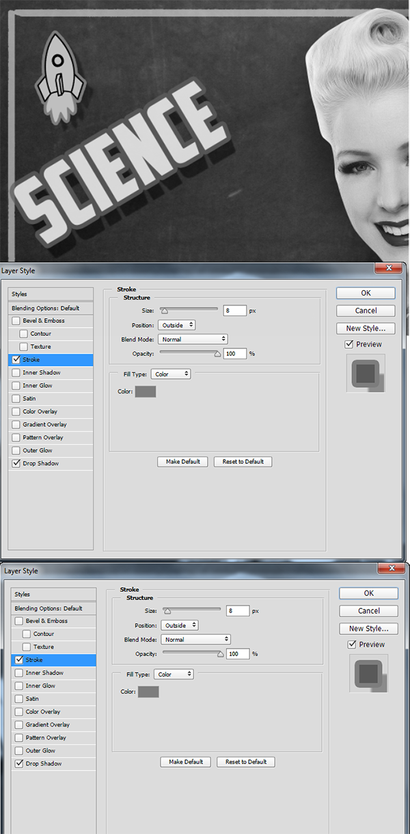Viewport: 410px width, 834px height.
Task: Enable Gradient Overlay in the lower dialog
Action: (x=18, y=725)
